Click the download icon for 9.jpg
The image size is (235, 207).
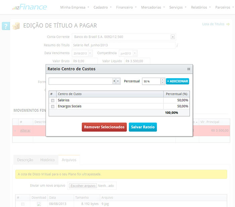pyautogui.click(x=39, y=204)
